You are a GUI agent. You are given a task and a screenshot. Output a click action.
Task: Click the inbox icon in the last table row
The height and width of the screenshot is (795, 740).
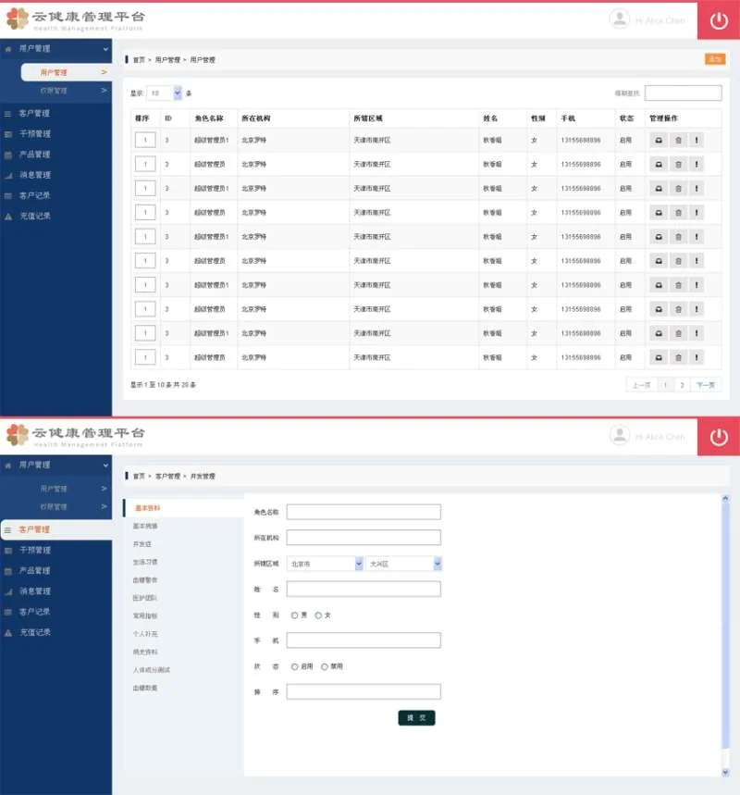click(659, 356)
